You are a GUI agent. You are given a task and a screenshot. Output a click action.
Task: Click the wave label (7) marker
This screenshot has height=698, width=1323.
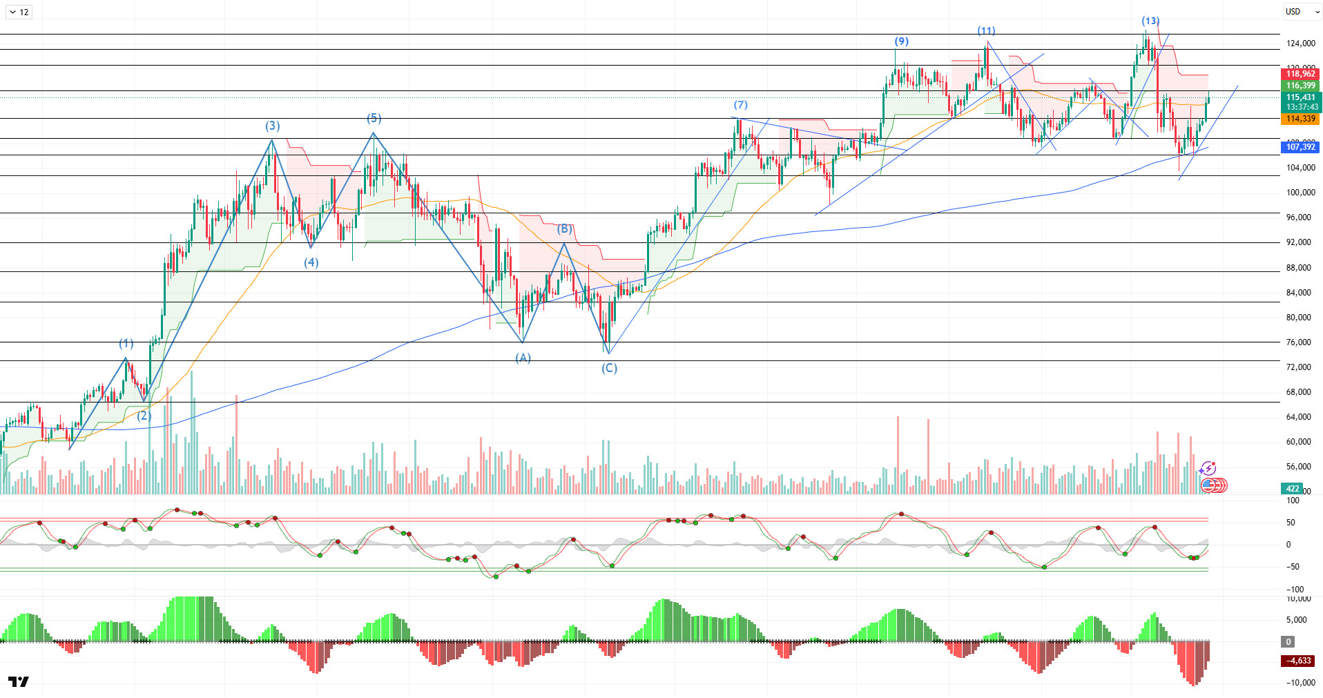pyautogui.click(x=740, y=105)
